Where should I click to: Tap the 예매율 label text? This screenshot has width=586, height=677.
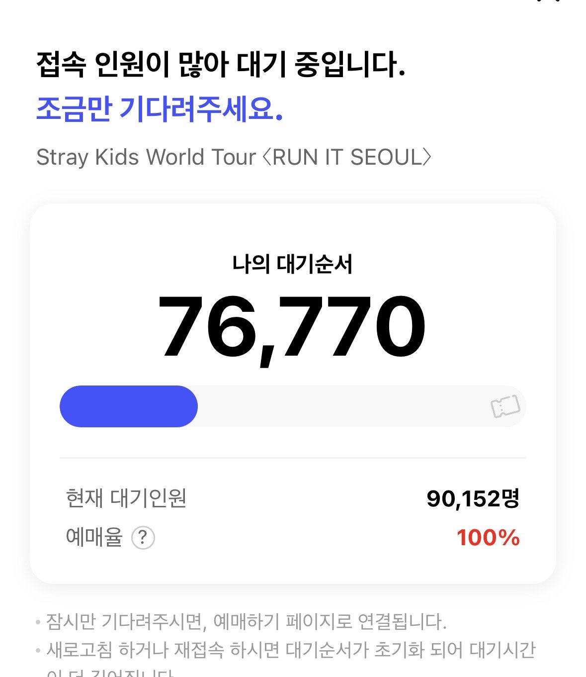click(94, 538)
